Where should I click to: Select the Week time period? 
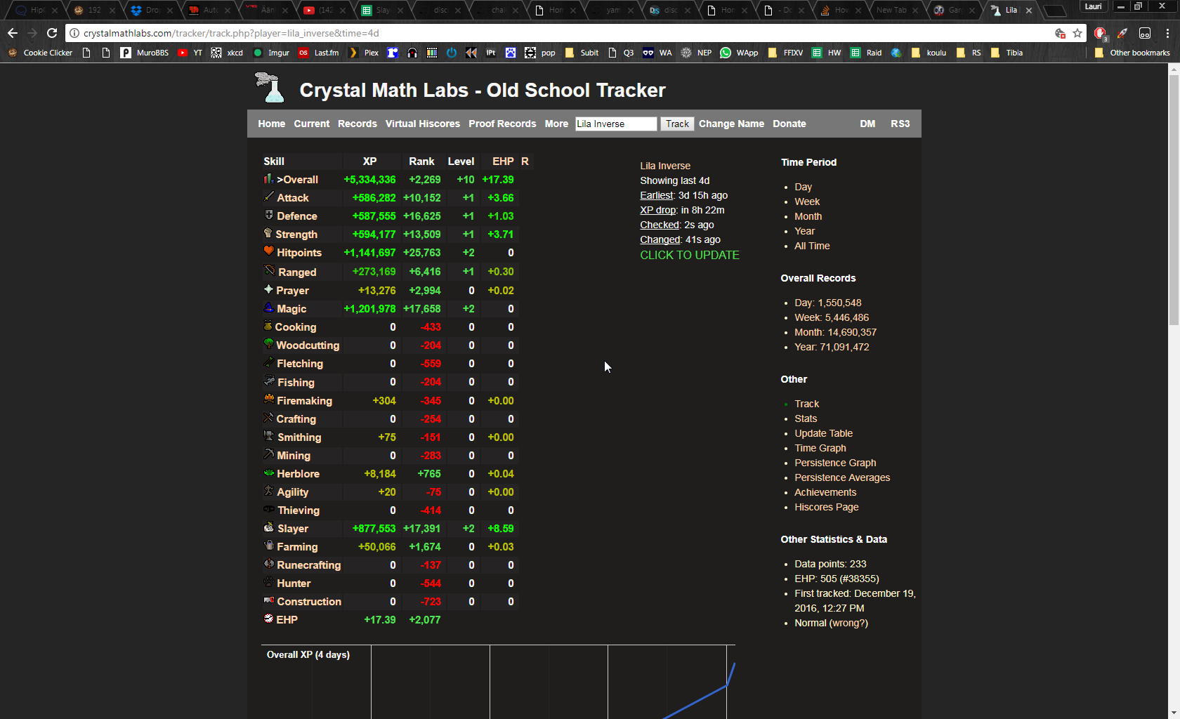807,202
